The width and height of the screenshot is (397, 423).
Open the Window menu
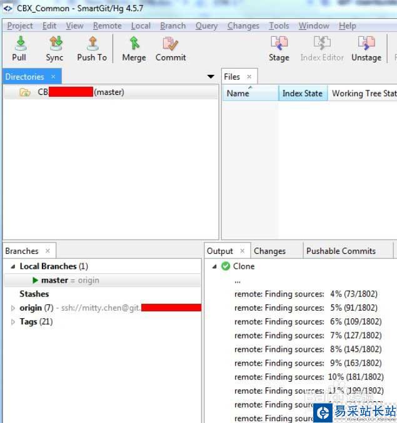point(314,26)
